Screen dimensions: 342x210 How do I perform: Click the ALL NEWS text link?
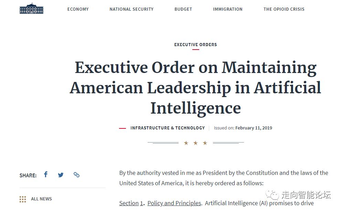pos(41,199)
